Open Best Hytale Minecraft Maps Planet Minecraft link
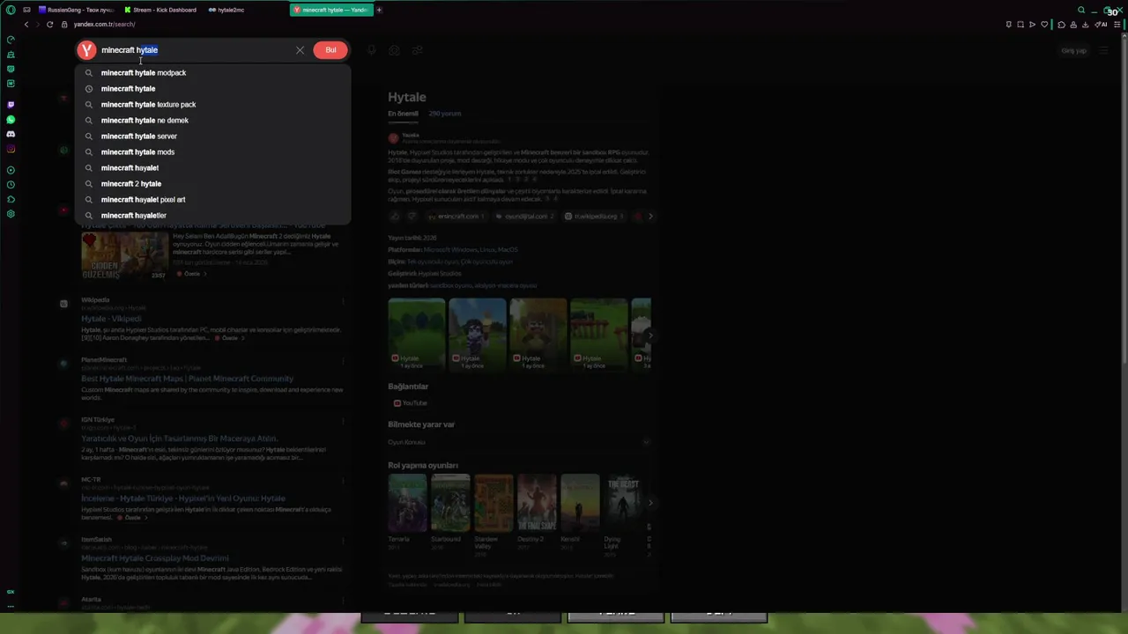The image size is (1128, 634). tap(187, 379)
